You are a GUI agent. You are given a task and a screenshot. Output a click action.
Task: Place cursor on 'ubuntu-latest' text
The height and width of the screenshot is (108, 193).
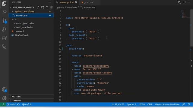click(93, 55)
